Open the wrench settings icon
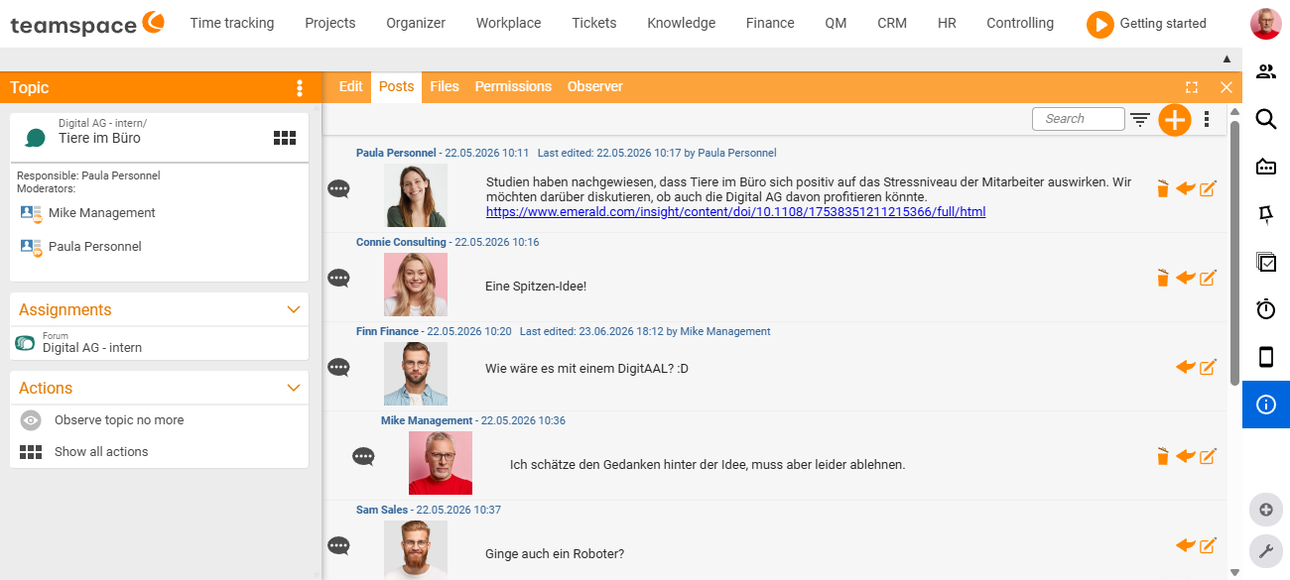This screenshot has width=1290, height=580. click(x=1265, y=551)
